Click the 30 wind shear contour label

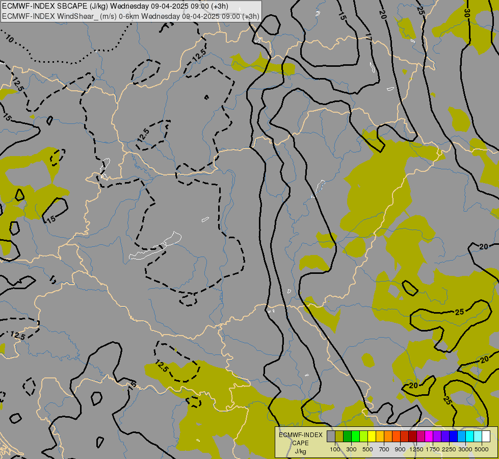pos(467,13)
